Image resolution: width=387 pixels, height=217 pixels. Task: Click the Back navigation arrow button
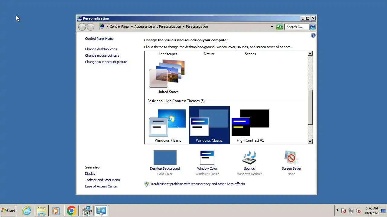pyautogui.click(x=82, y=27)
